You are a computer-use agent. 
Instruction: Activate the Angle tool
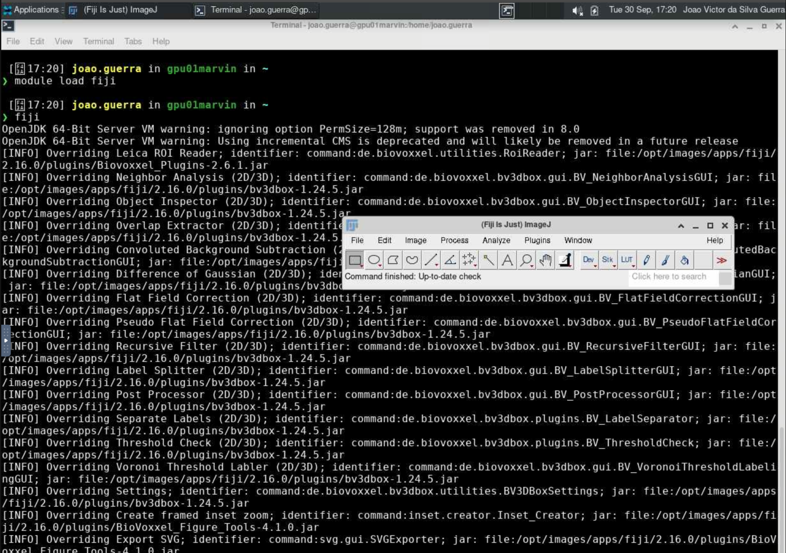click(450, 260)
